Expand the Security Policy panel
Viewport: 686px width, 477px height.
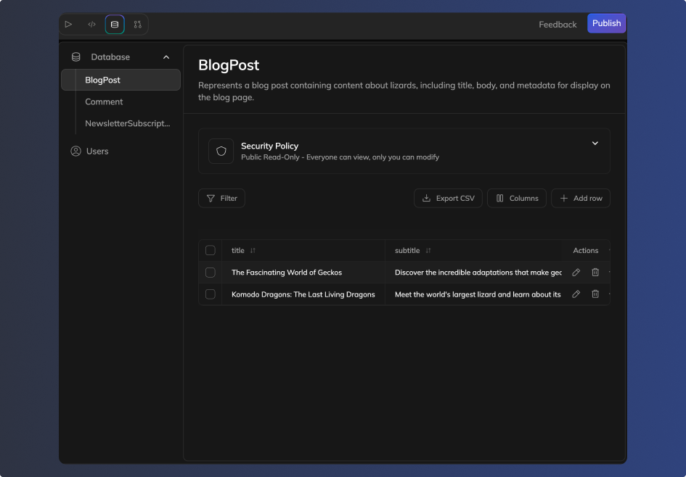coord(595,144)
